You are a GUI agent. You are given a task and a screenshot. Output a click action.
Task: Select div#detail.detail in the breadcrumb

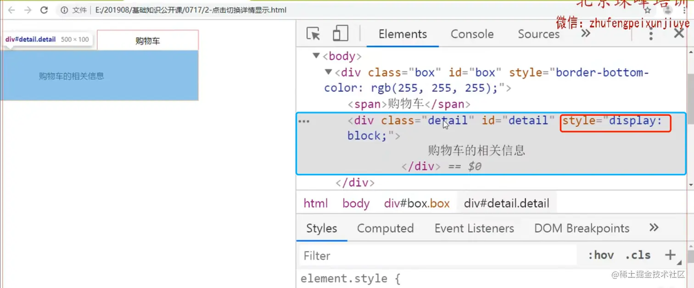point(506,203)
